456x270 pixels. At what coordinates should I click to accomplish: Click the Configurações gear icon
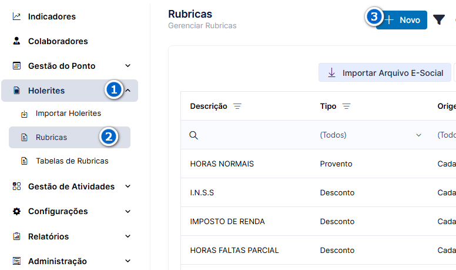pos(16,211)
